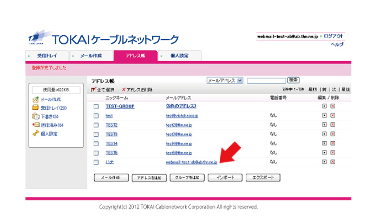Screen dimensions: 379x218
Task: Open TEST-GROUP nickname link
Action: (x=120, y=106)
